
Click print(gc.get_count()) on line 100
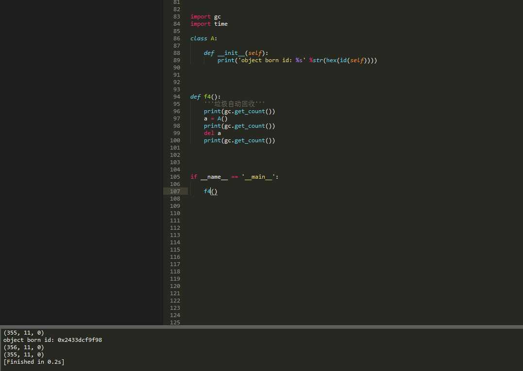239,140
